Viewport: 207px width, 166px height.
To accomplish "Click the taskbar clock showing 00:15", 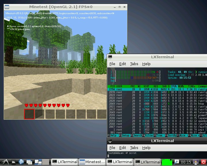I will (186, 162).
